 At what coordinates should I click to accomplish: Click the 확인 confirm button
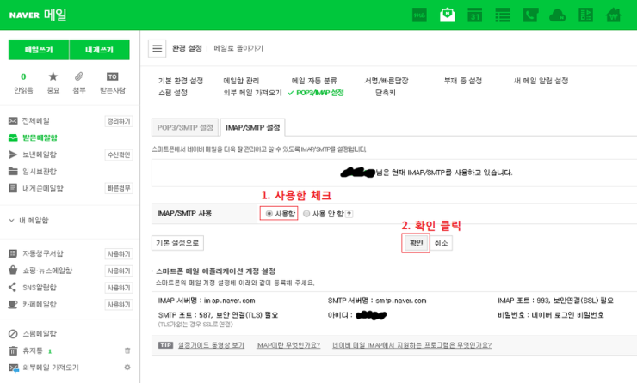click(x=416, y=243)
